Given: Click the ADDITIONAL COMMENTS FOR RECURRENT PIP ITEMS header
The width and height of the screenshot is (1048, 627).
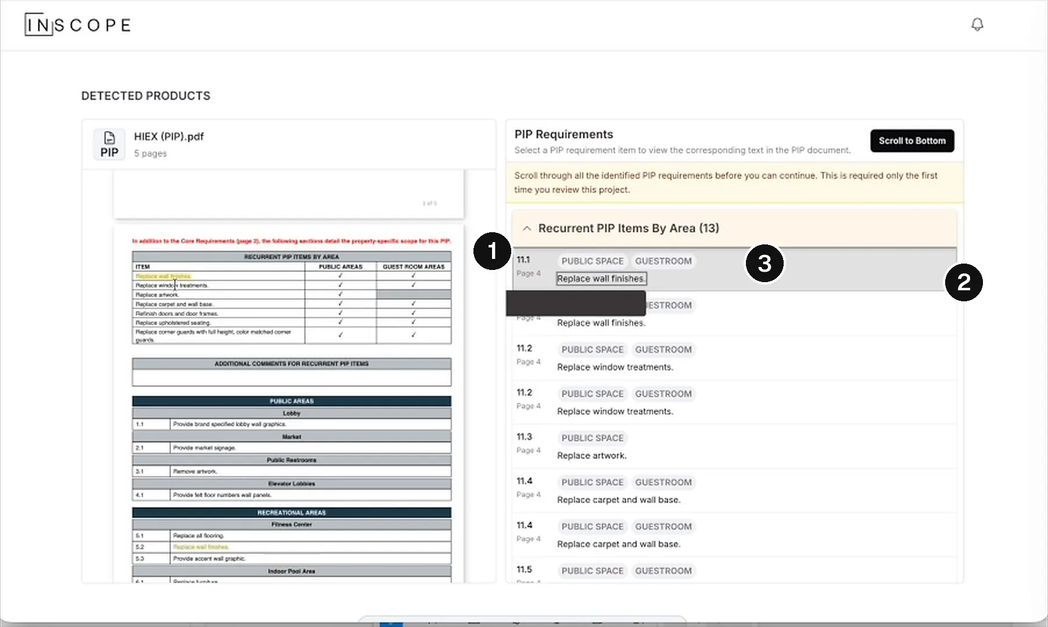Looking at the screenshot, I should [x=292, y=364].
